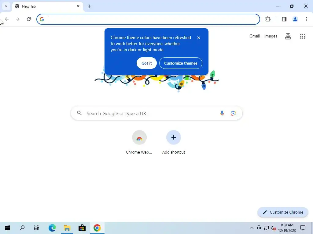The height and width of the screenshot is (234, 313).
Task: Click the Meet Now tray icon
Action: click(x=259, y=228)
